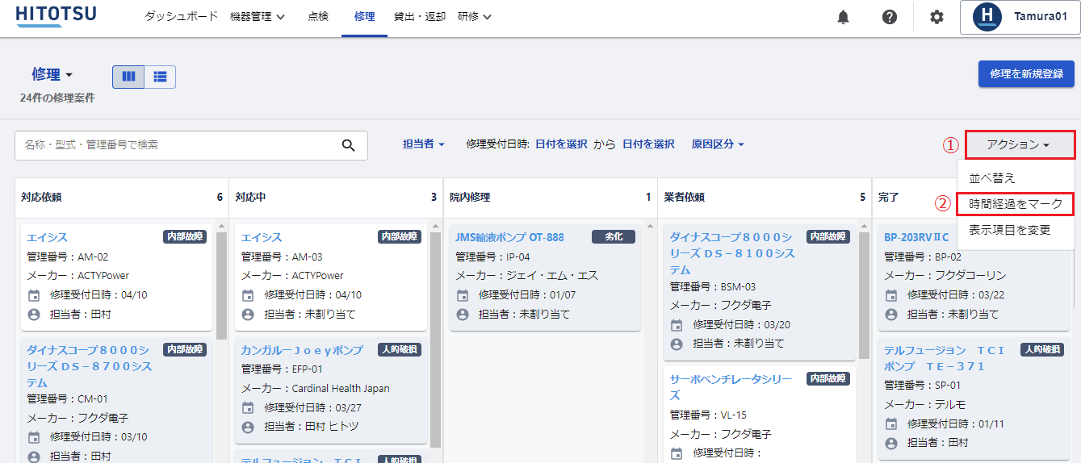The image size is (1081, 463).
Task: Click the 24件の修理案件 count text
Action: (57, 98)
